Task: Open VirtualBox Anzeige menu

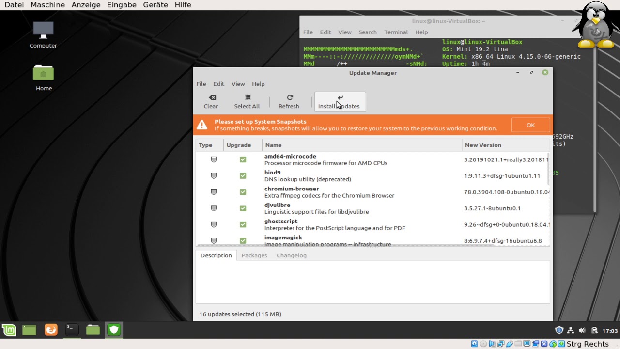Action: pyautogui.click(x=86, y=5)
